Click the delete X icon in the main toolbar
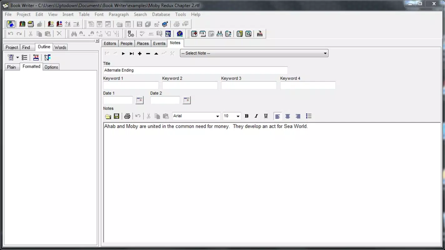This screenshot has width=445, height=250. [59, 34]
